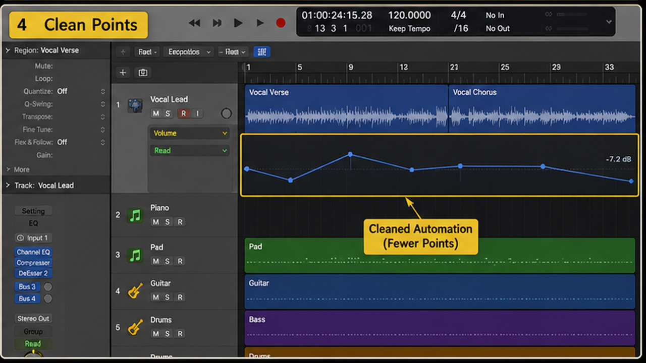Select the green Pad region
Screen dimensions: 646x363
point(440,256)
